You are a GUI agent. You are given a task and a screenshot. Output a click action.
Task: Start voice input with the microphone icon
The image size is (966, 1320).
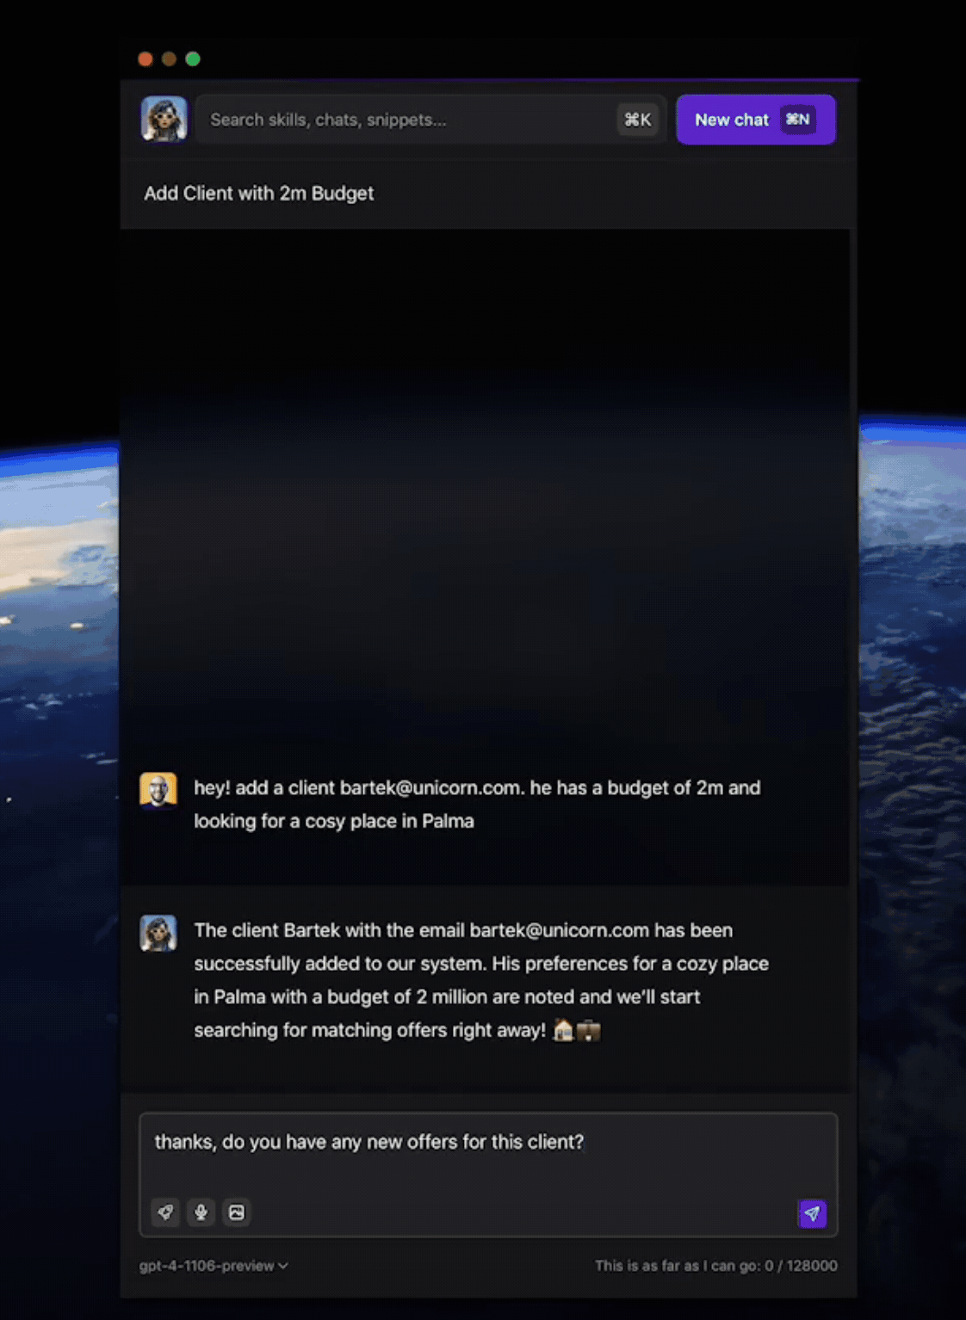[201, 1212]
